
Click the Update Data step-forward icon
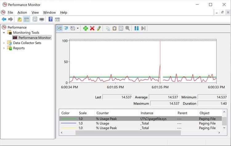[x=143, y=28]
